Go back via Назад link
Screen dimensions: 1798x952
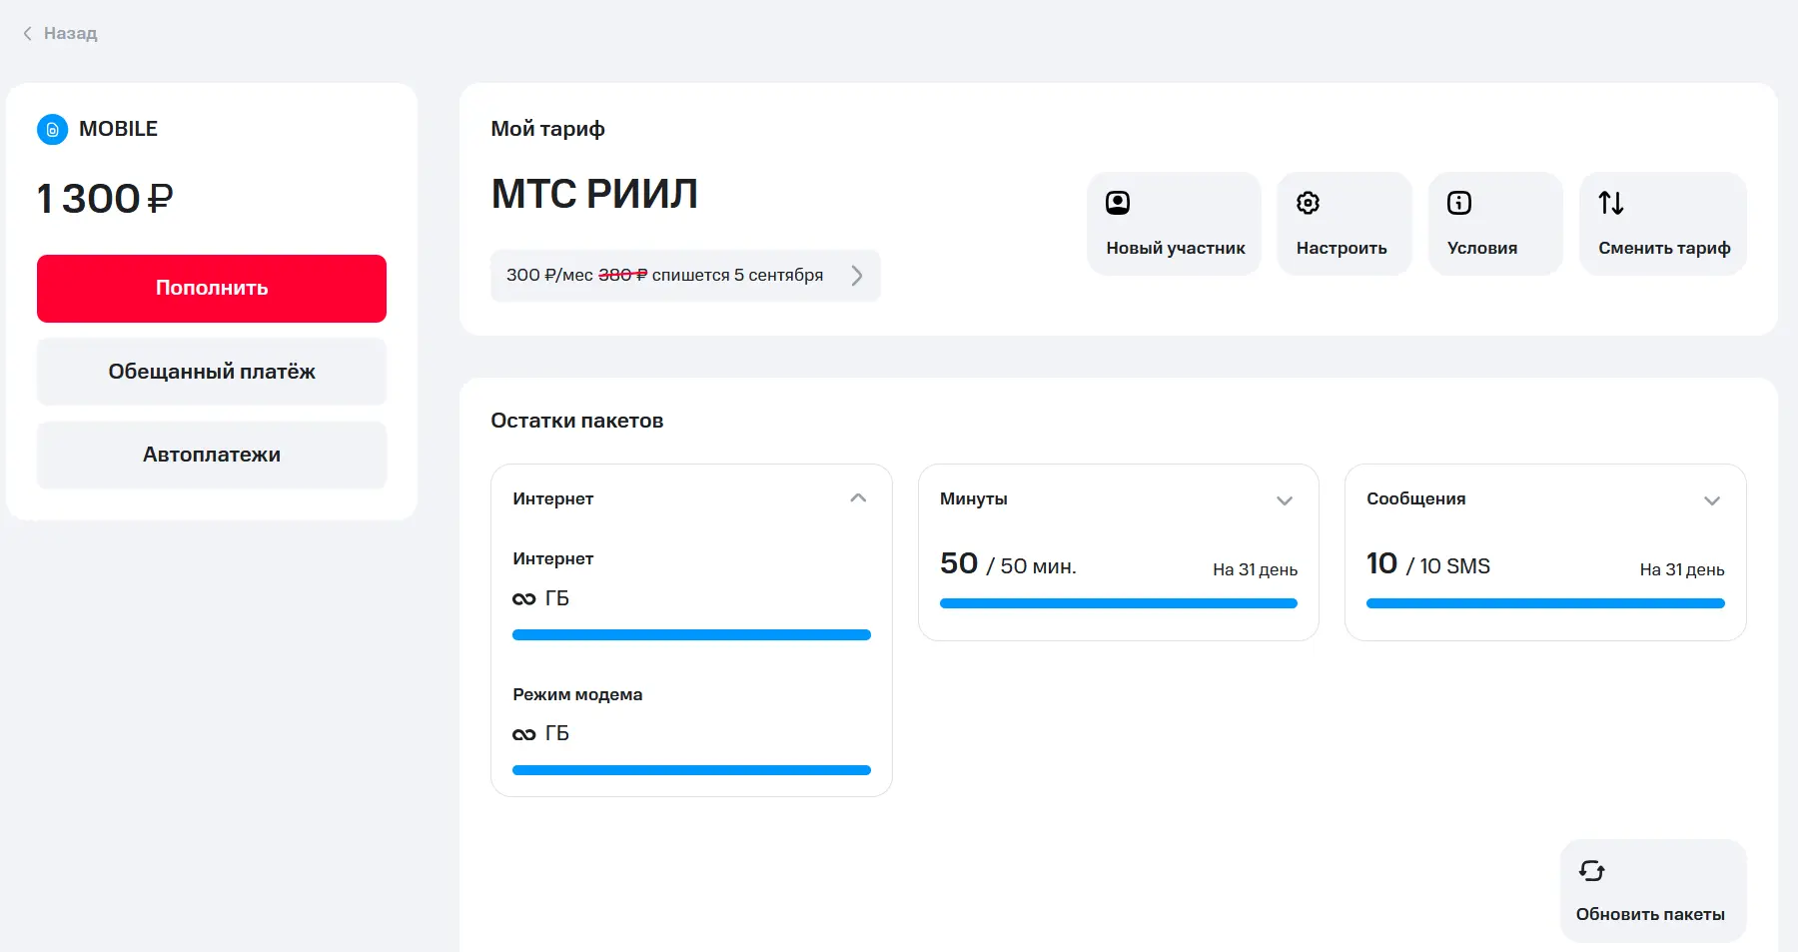point(60,34)
